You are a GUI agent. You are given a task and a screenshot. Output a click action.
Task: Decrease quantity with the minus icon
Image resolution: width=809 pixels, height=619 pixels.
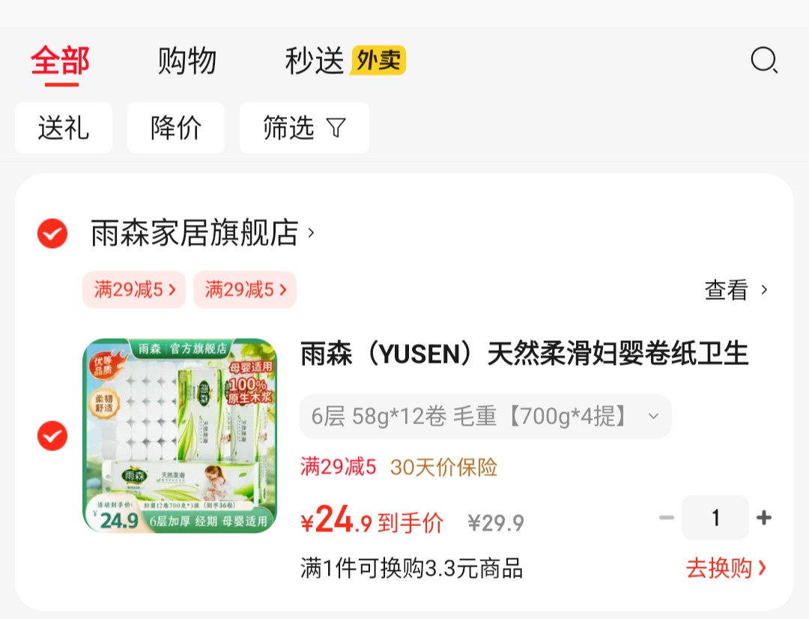tap(667, 517)
